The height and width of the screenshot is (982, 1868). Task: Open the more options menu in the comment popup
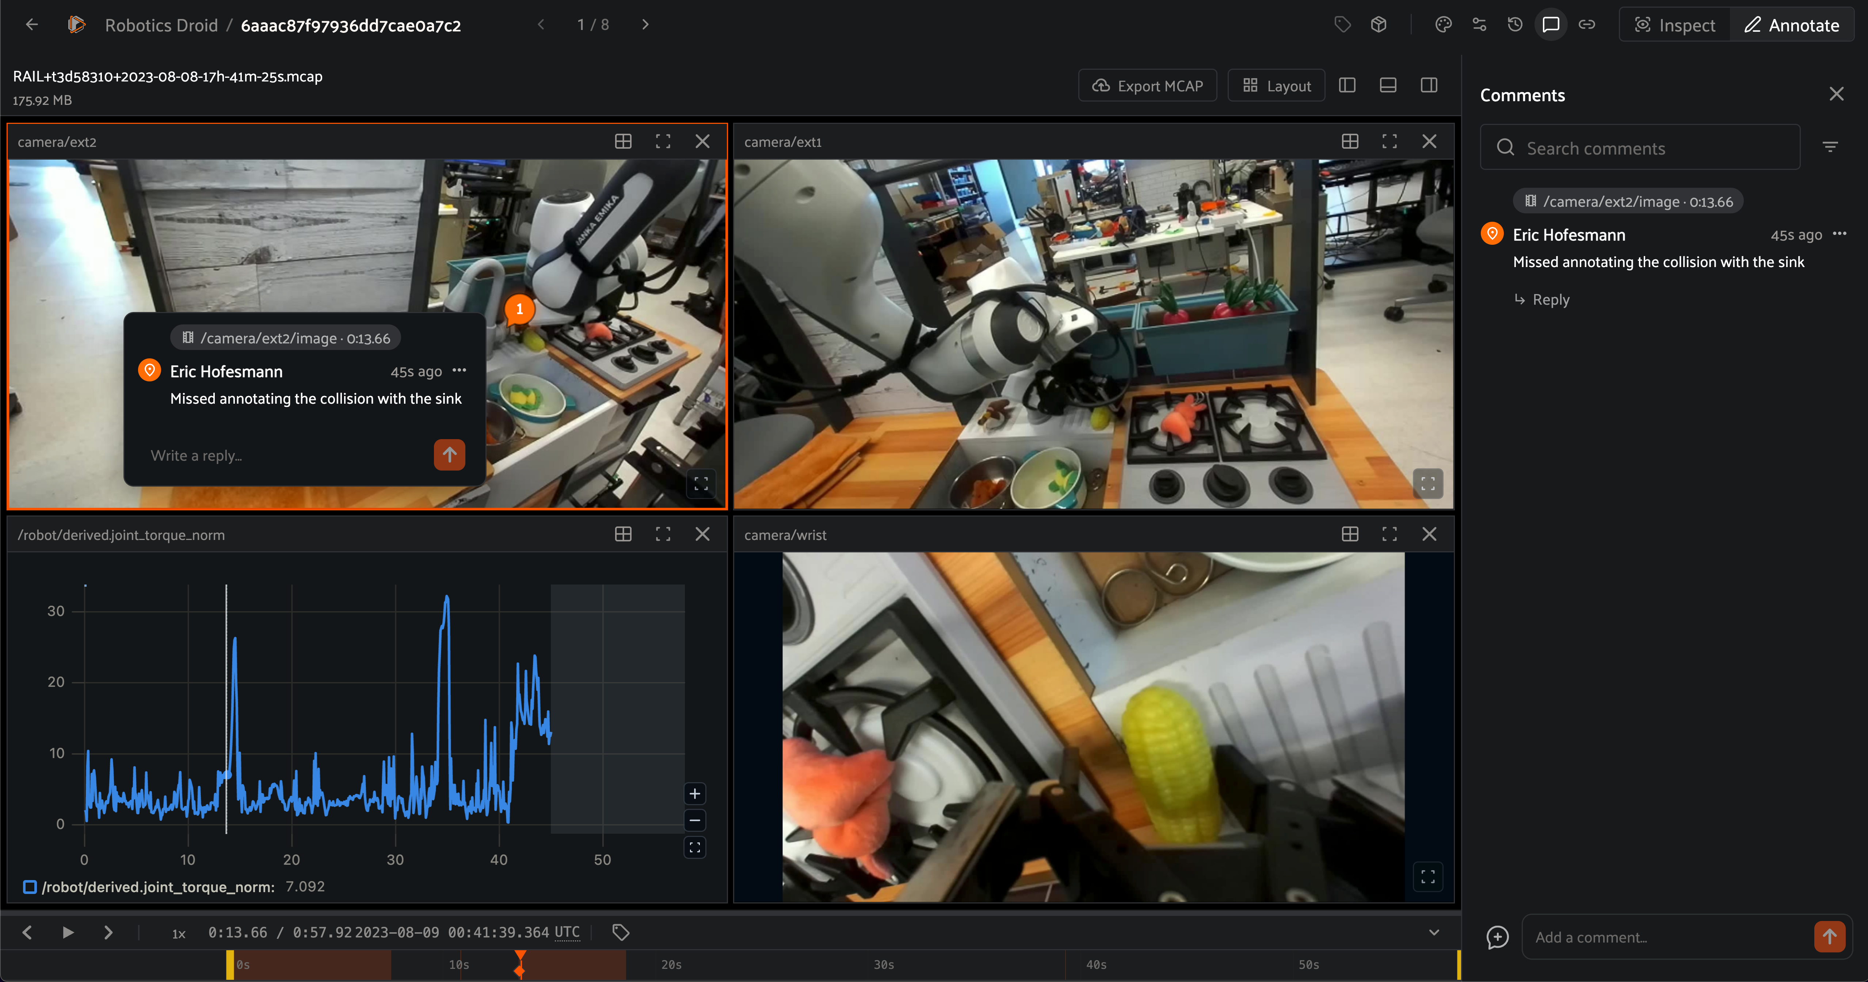point(459,370)
